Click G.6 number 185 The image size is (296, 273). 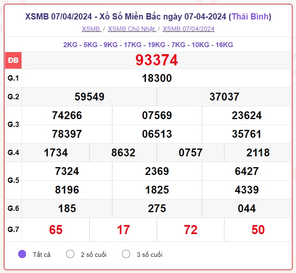point(67,208)
